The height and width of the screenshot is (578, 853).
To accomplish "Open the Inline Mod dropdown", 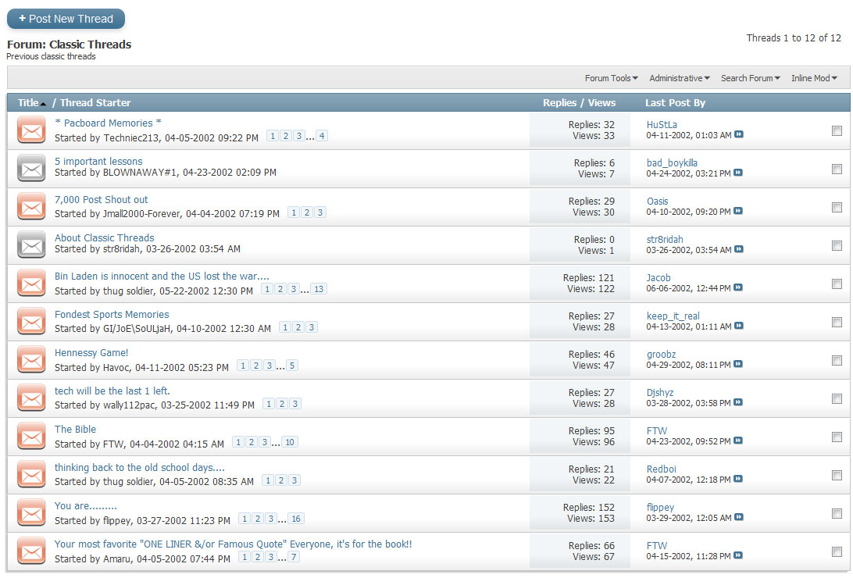I will [813, 78].
